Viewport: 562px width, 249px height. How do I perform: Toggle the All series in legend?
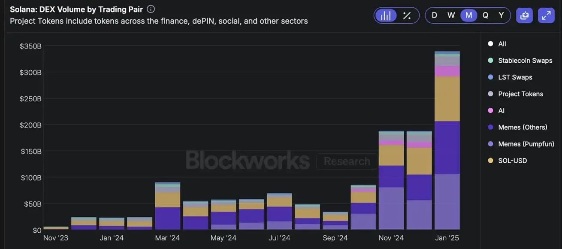pyautogui.click(x=502, y=44)
